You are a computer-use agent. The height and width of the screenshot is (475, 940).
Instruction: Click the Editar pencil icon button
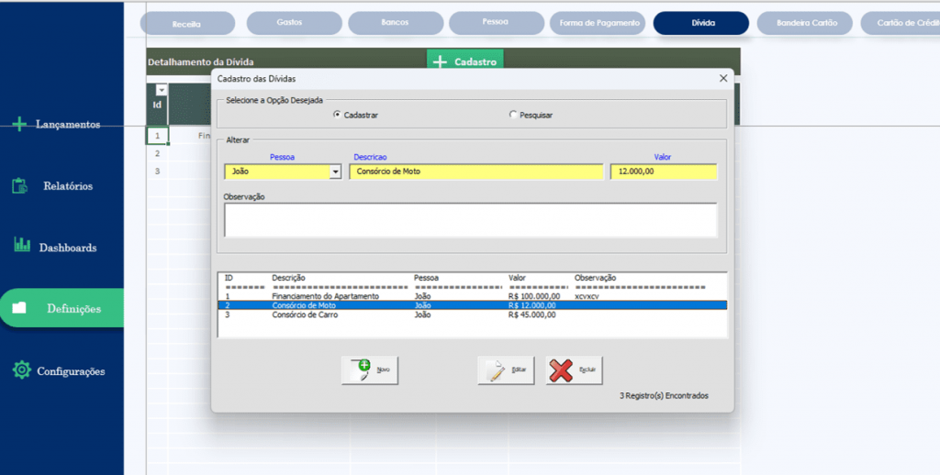[506, 370]
